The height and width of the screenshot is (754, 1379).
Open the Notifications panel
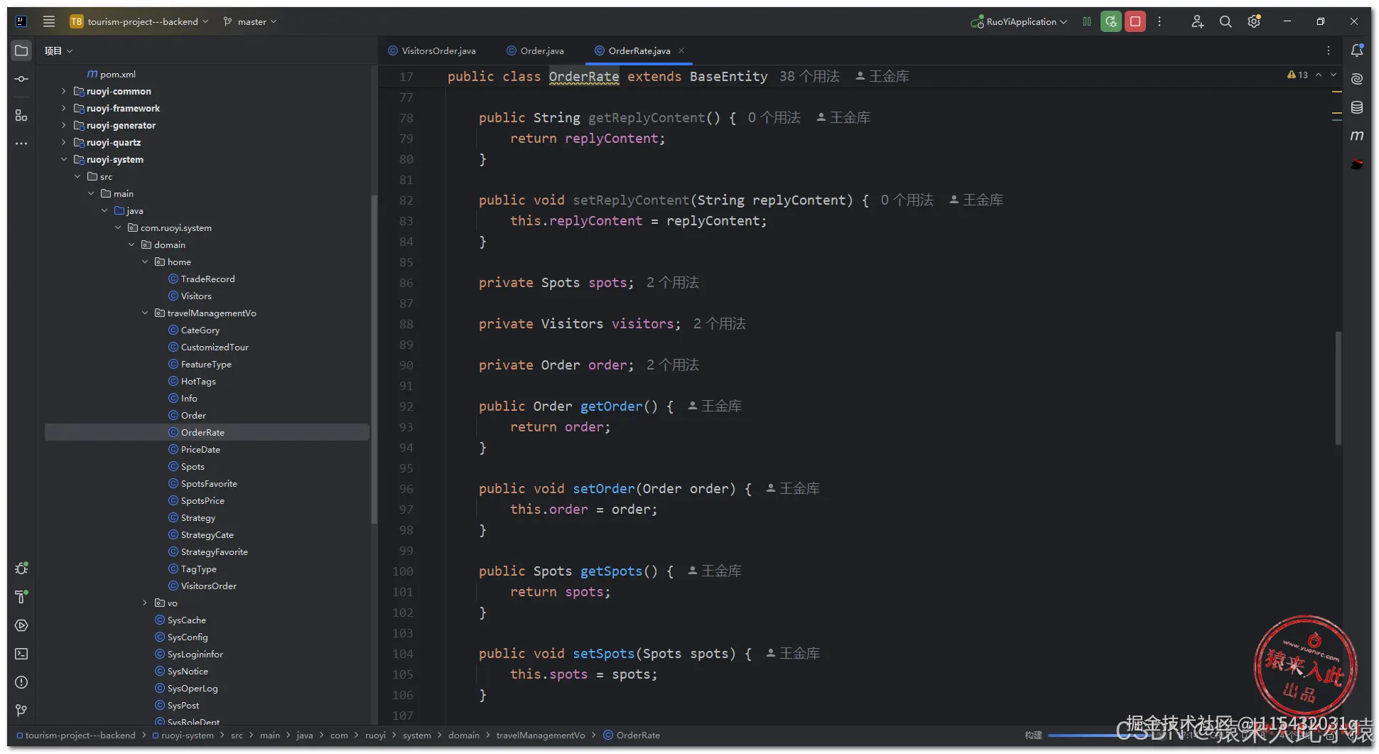pos(1357,50)
